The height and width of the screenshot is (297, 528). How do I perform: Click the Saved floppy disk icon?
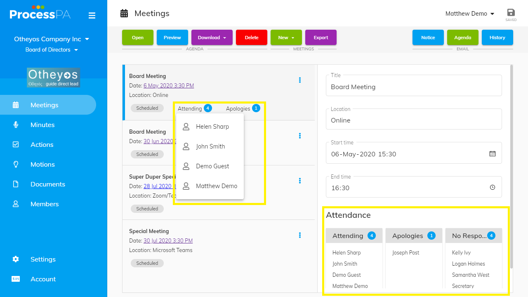click(x=511, y=13)
